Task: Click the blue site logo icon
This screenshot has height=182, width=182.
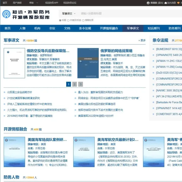Action: (6, 14)
